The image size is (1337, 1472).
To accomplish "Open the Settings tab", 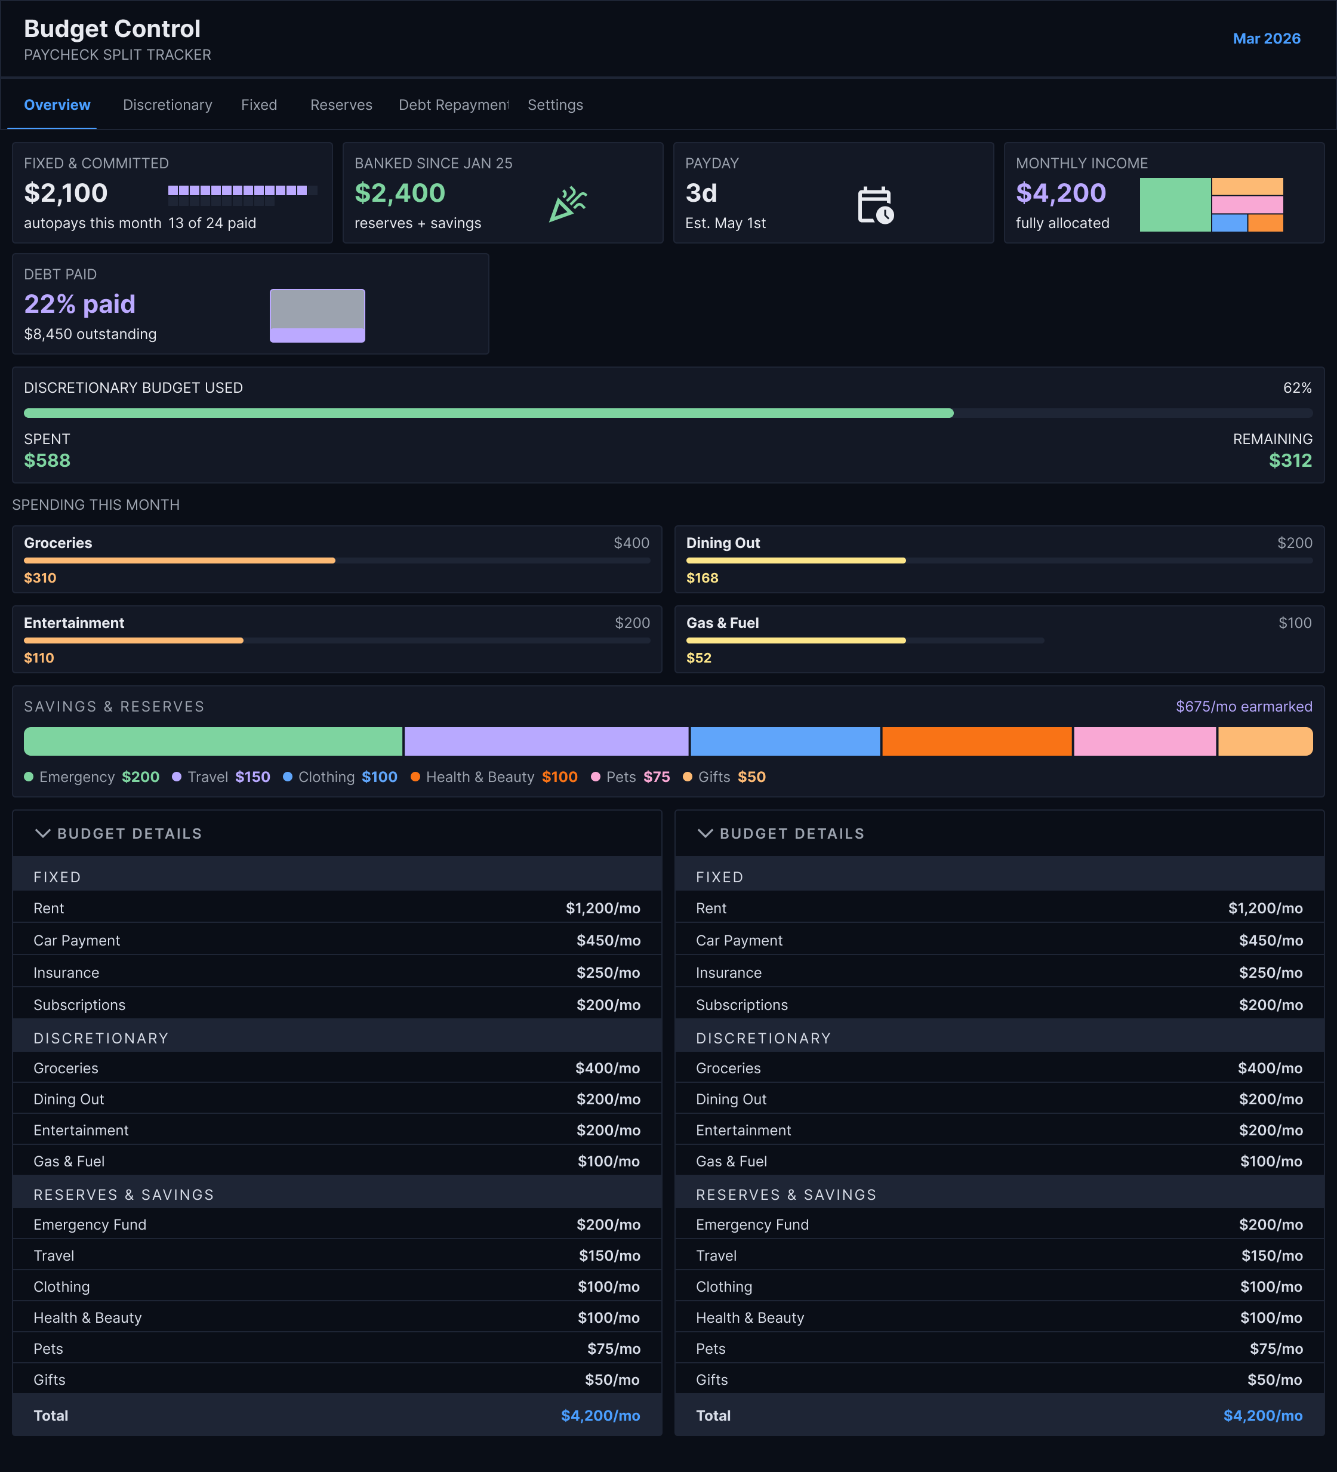I will tap(555, 104).
